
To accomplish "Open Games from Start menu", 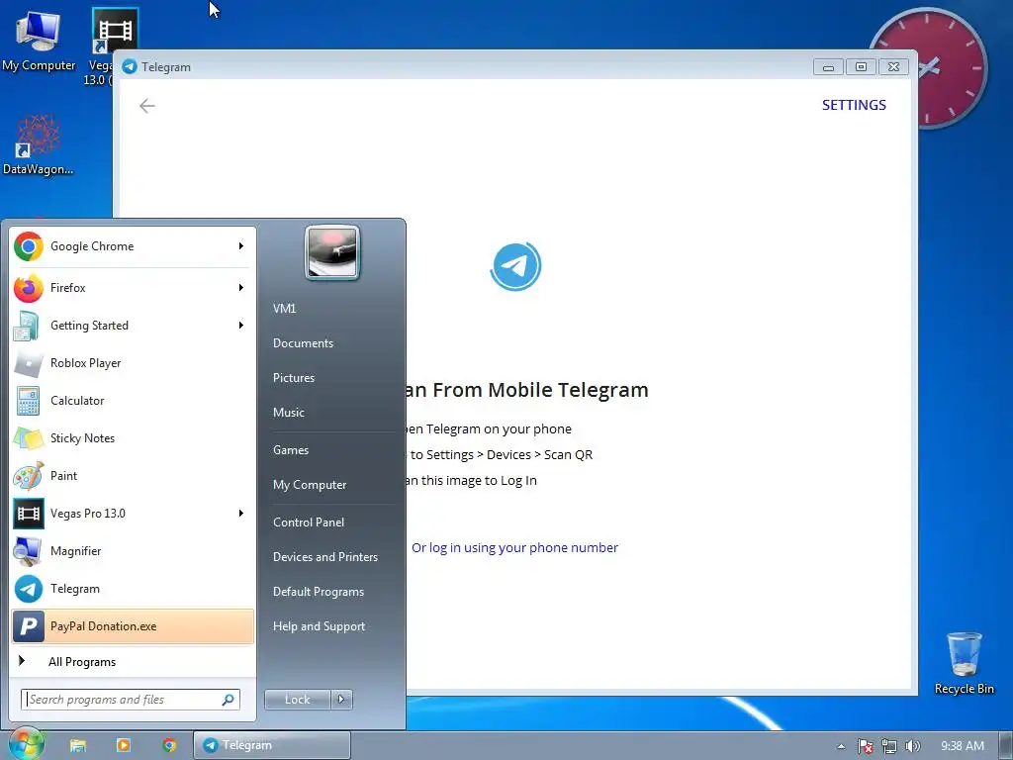I will pos(291,450).
